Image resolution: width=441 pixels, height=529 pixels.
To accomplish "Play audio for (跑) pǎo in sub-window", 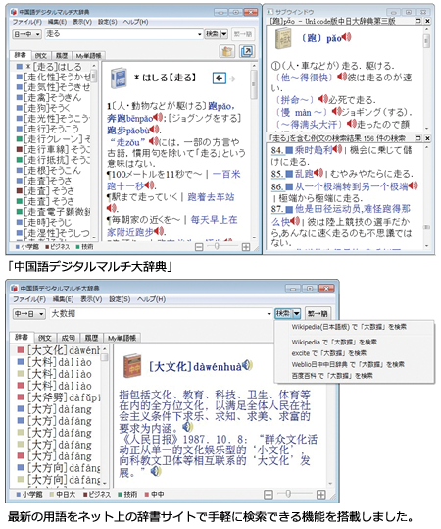I will point(347,37).
